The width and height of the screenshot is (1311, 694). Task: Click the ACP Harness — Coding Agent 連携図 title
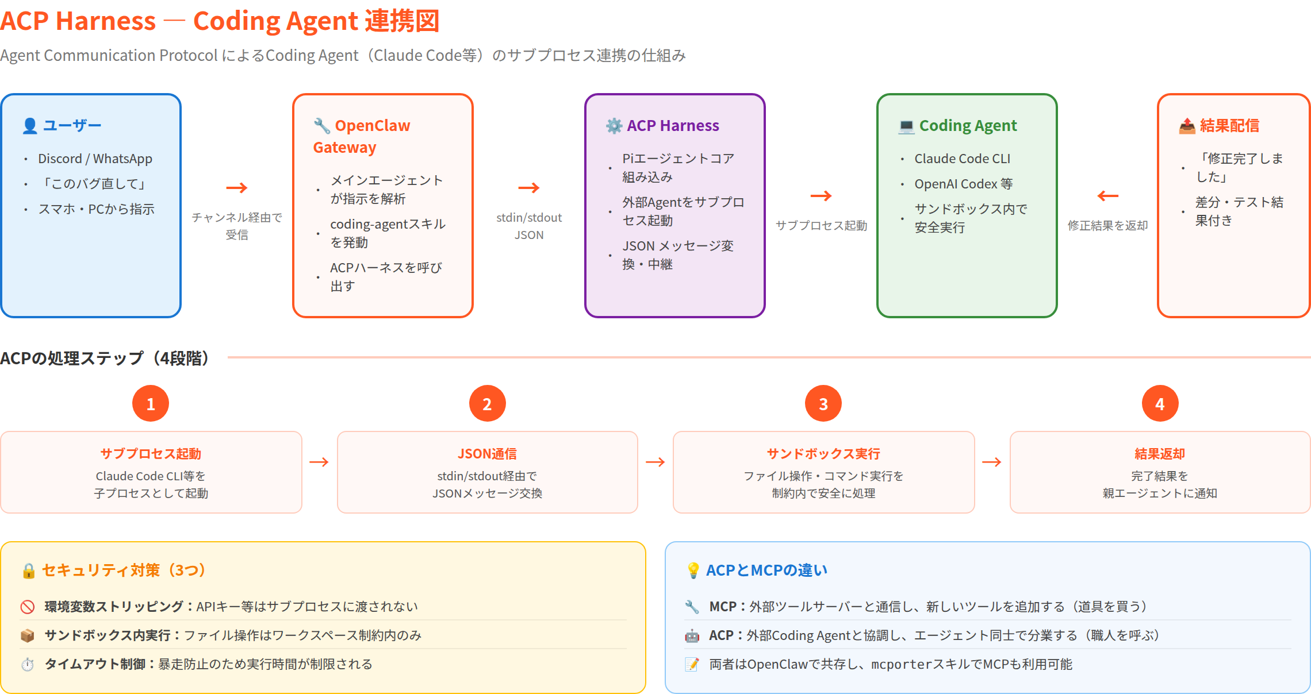[220, 21]
